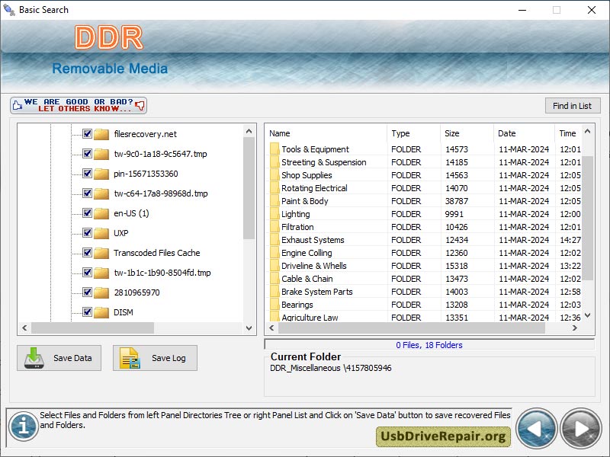The height and width of the screenshot is (457, 610).
Task: Select the Agriculture Law folder row
Action: click(425, 317)
